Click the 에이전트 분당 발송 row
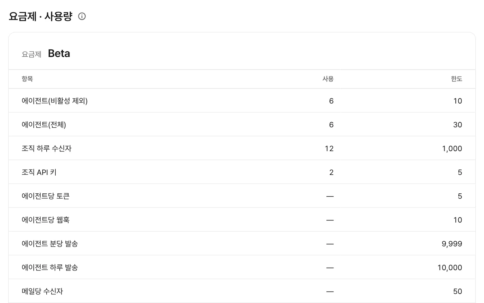This screenshot has width=484, height=303. point(242,243)
